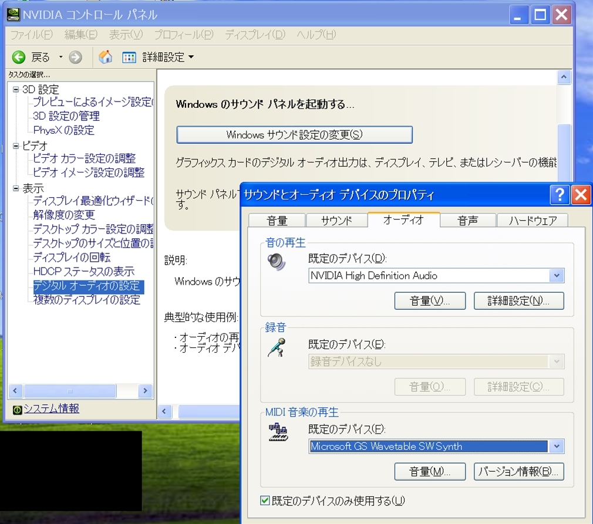
Task: Collapse the 3D 設定 tree node
Action: tap(16, 89)
